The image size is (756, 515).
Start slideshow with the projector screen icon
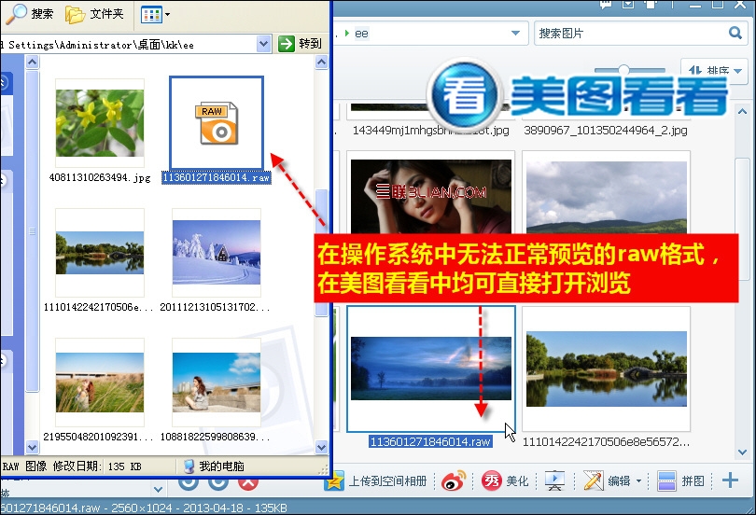point(555,480)
